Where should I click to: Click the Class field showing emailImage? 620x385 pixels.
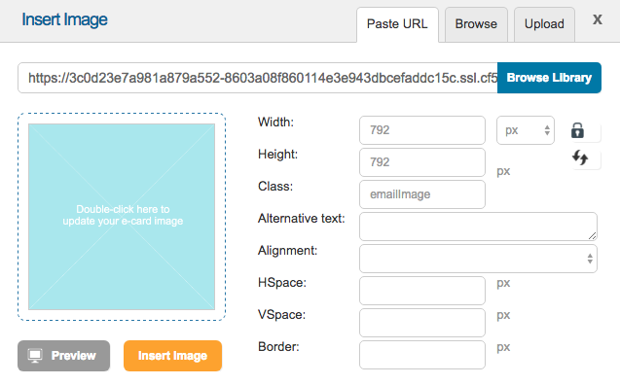pos(422,194)
